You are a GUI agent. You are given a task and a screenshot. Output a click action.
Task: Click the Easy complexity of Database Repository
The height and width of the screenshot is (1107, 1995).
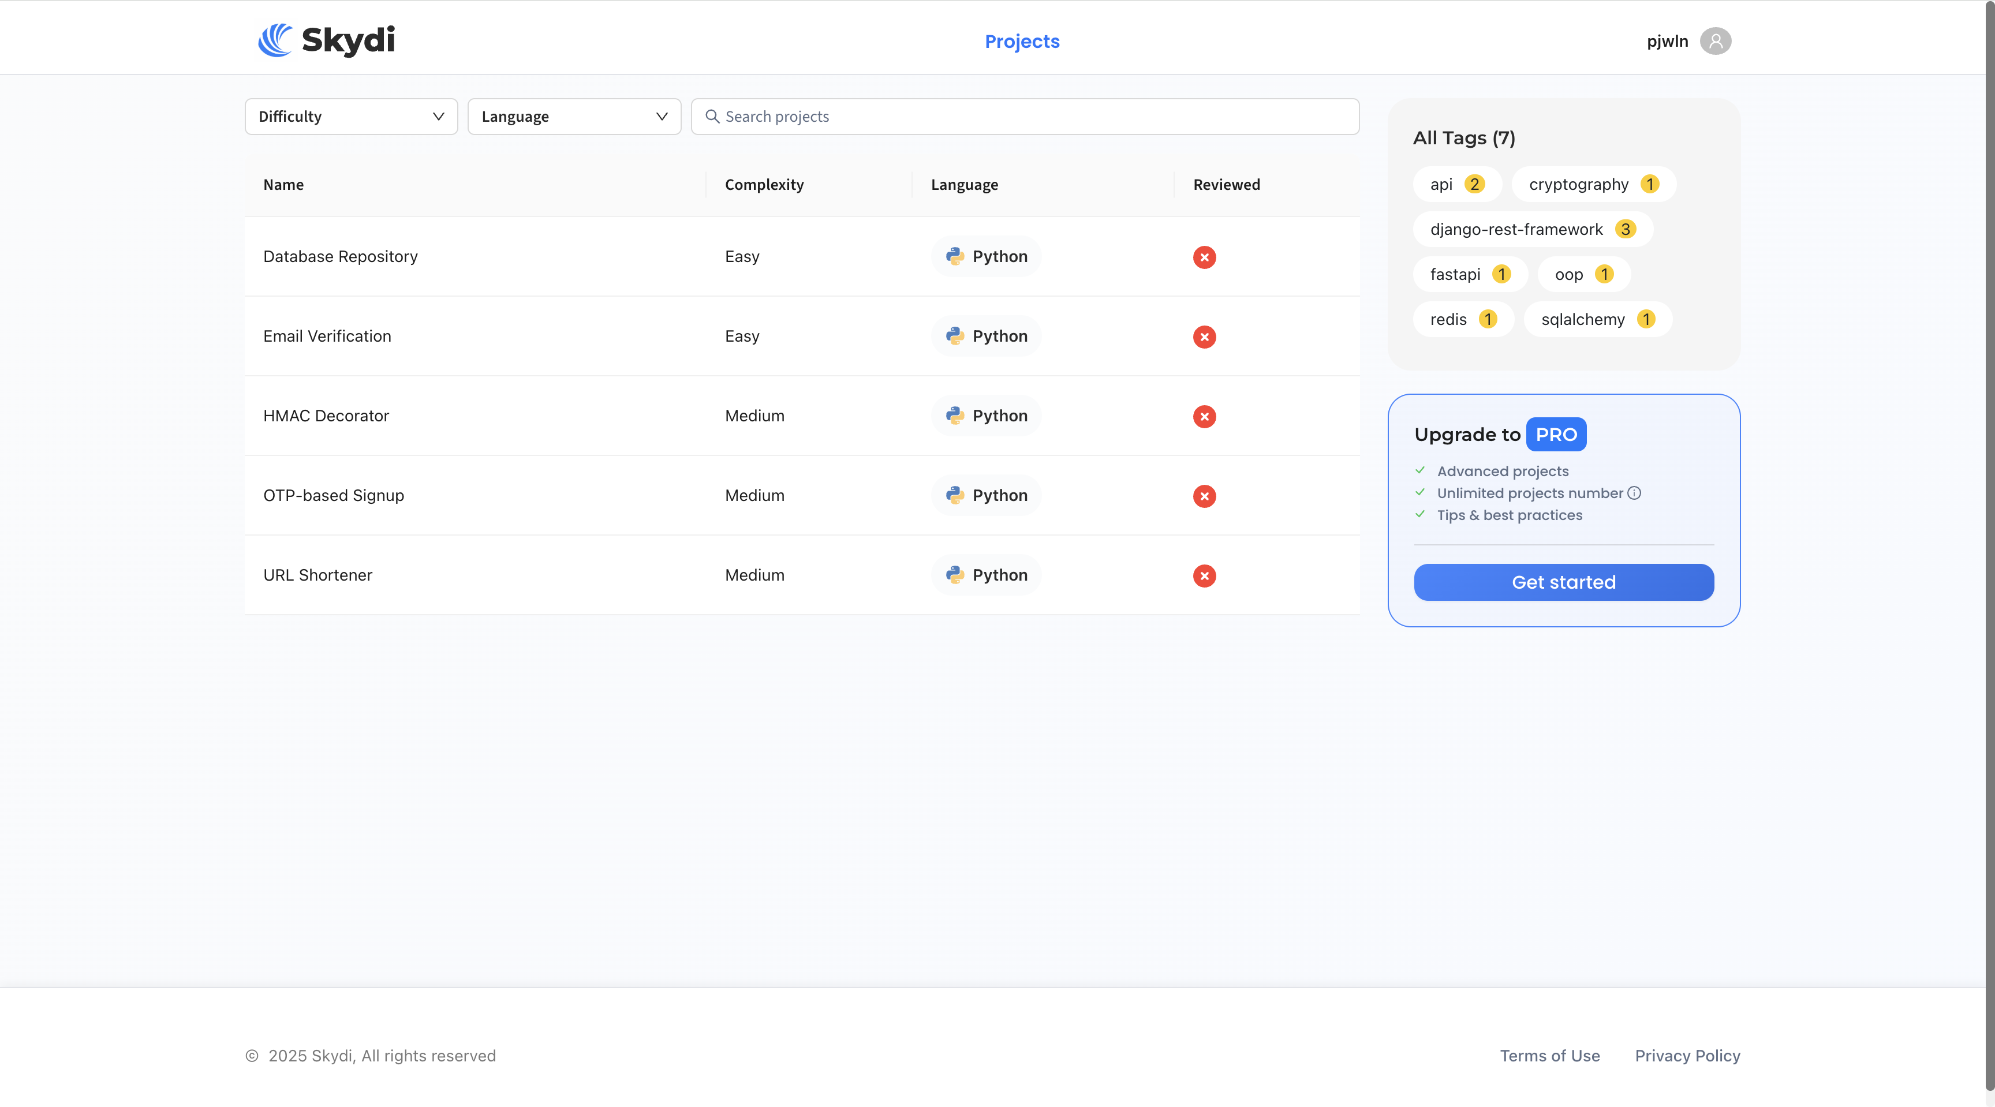[742, 256]
